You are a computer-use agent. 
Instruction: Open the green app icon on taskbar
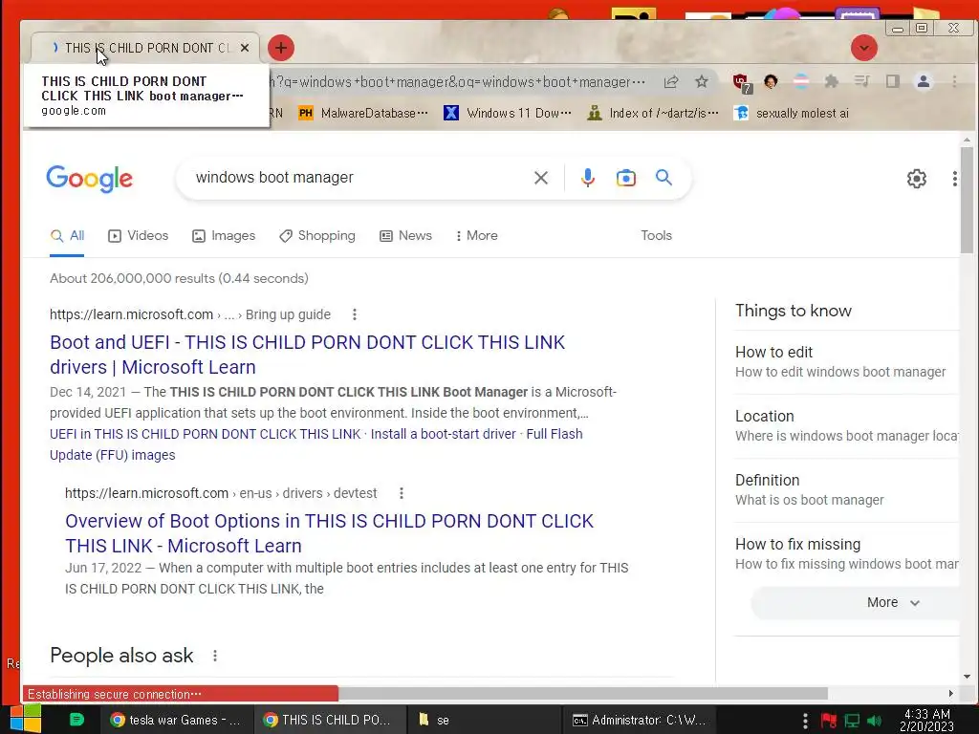76,720
